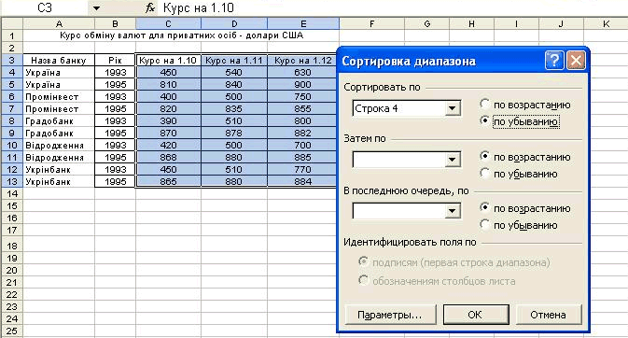The width and height of the screenshot is (628, 338).
Task: Click the Параметры... button
Action: click(x=390, y=315)
